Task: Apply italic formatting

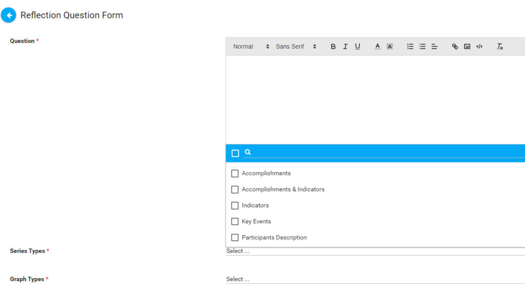Action: click(345, 46)
